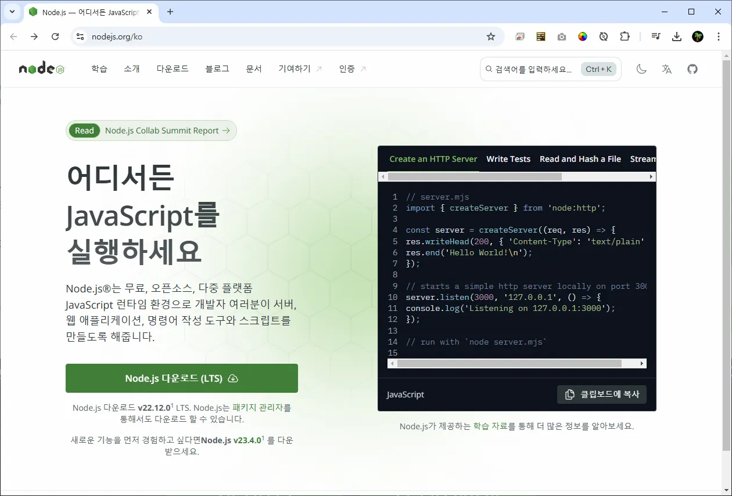
Task: Expand the tab search dropdown arrow
Action: pyautogui.click(x=12, y=12)
